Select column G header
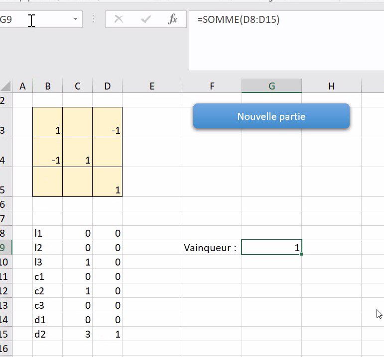Image resolution: width=384 pixels, height=357 pixels. point(271,86)
